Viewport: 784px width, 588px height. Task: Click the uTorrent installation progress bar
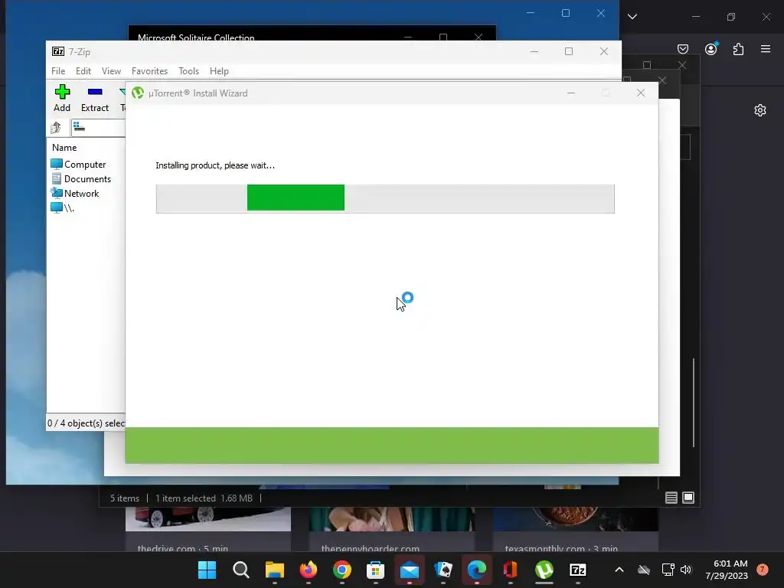385,198
